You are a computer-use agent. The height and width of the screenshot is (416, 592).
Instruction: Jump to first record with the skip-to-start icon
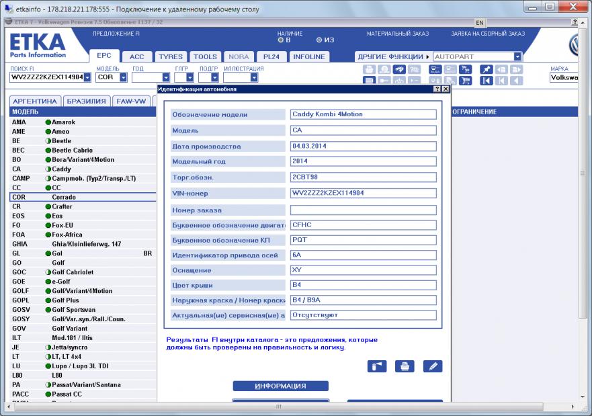(487, 81)
